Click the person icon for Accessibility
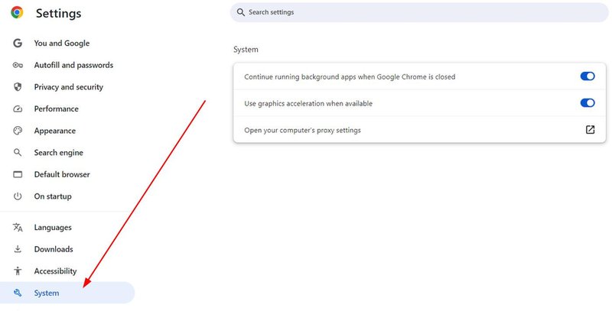 [18, 271]
